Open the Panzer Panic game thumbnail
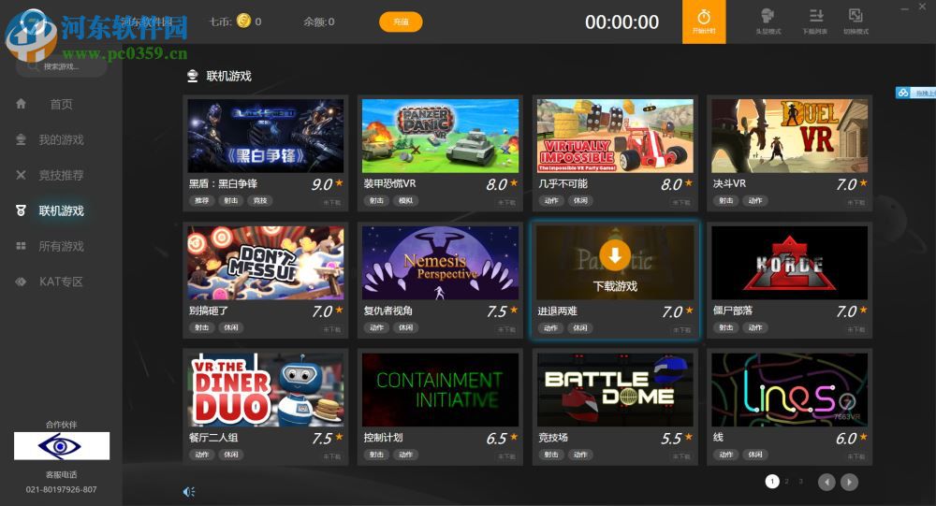936x506 pixels. [440, 136]
